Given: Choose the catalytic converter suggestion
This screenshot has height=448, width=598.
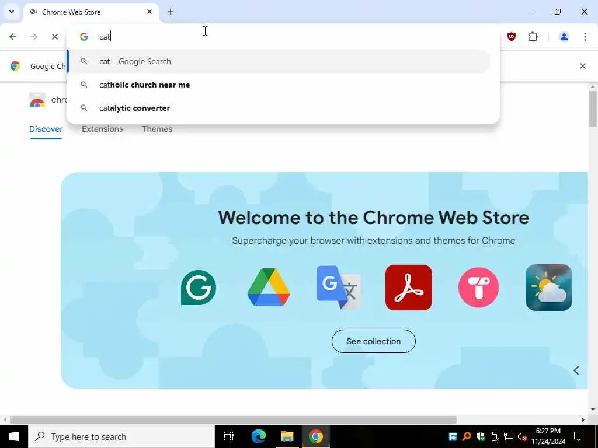Looking at the screenshot, I should click(279, 108).
